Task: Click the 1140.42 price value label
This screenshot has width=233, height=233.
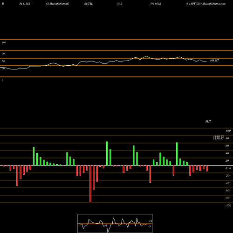Action: (x=219, y=136)
